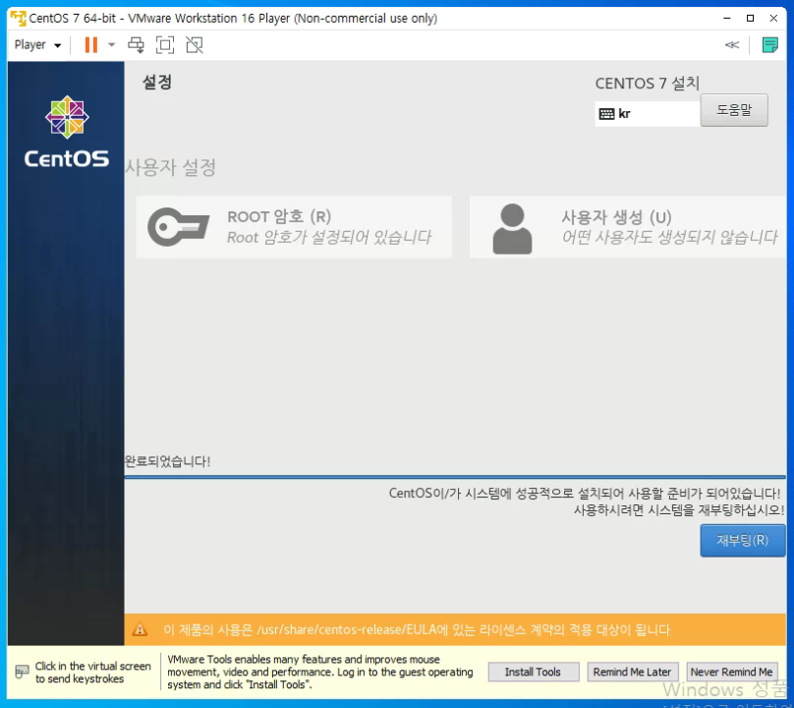794x708 pixels.
Task: Click the 'Click in the virtual screen' hint text
Action: (93, 672)
